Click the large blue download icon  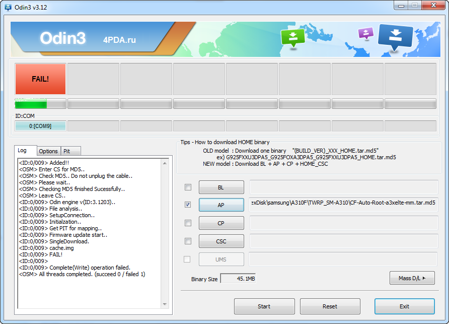(x=395, y=37)
